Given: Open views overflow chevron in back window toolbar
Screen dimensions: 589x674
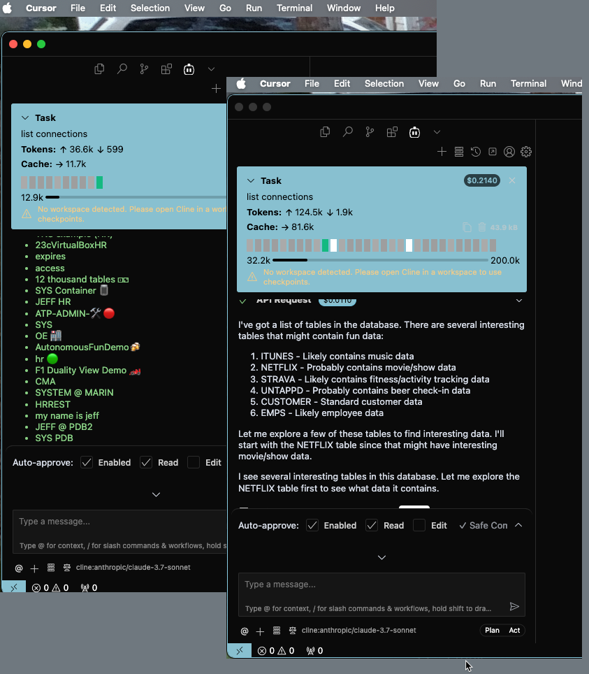Looking at the screenshot, I should tap(212, 69).
